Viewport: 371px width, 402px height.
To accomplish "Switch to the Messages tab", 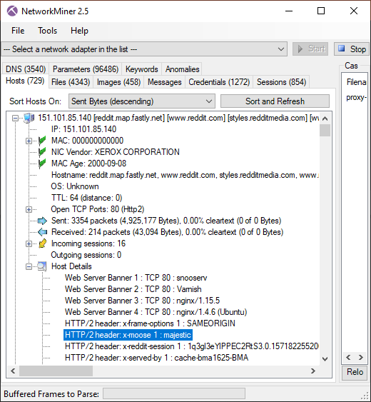I will pyautogui.click(x=165, y=82).
